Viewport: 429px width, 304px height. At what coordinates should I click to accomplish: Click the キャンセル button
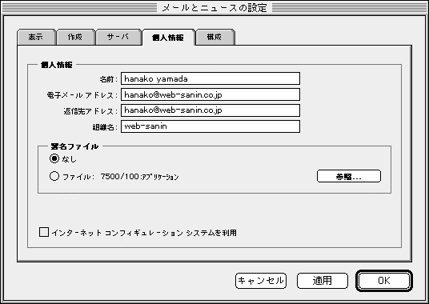pos(261,281)
